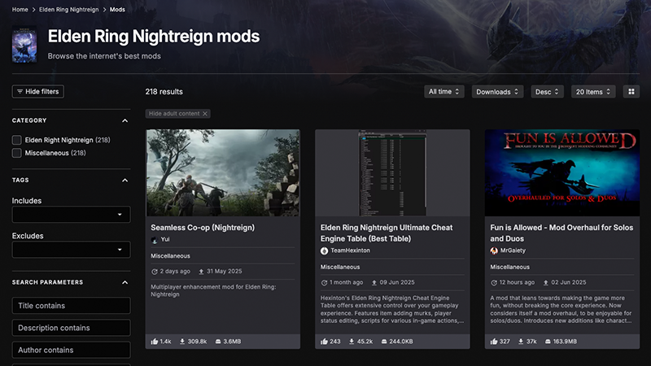The height and width of the screenshot is (366, 651).
Task: Open the 'Downloads' sort-by dropdown
Action: (497, 92)
